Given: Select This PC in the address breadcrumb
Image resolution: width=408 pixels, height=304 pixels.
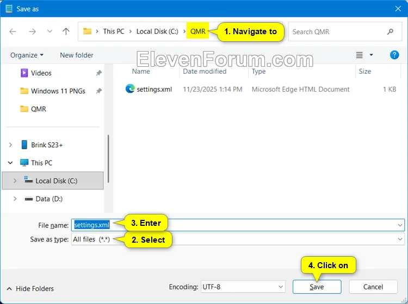Looking at the screenshot, I should click(x=114, y=31).
